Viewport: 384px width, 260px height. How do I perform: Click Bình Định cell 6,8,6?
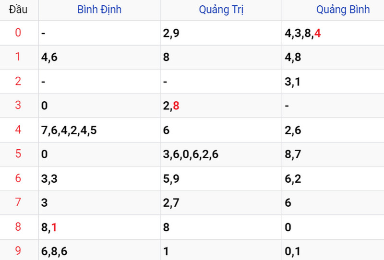tap(54, 251)
